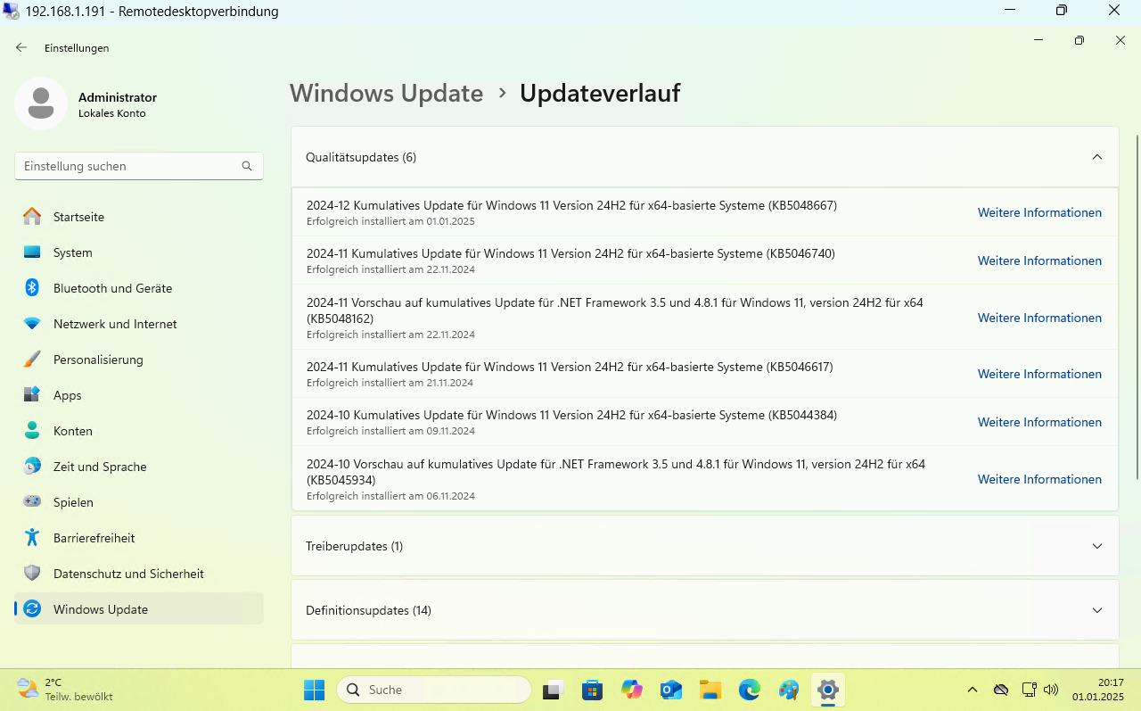Go to the Apps settings page
1141x711 pixels.
(x=67, y=395)
